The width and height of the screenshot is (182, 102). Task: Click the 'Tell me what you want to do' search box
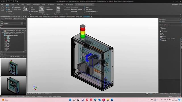coord(85,5)
